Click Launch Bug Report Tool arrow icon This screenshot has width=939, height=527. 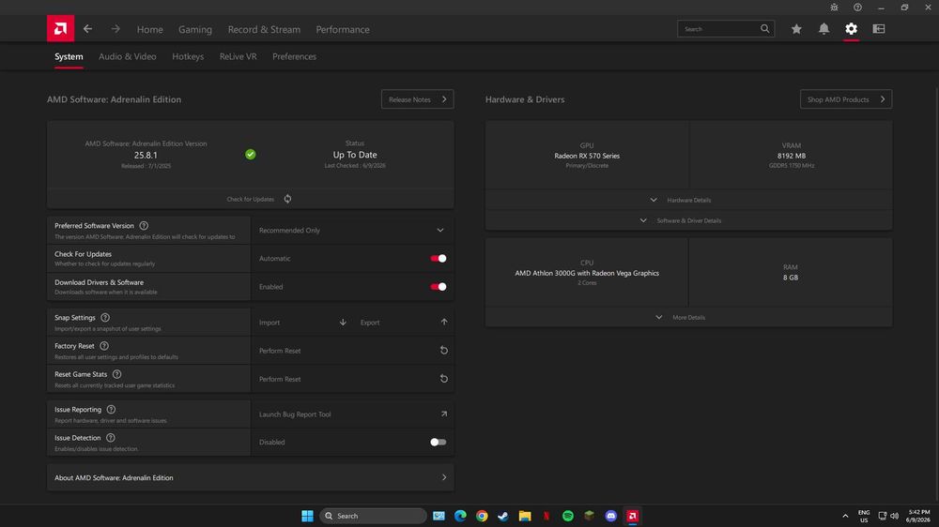444,414
